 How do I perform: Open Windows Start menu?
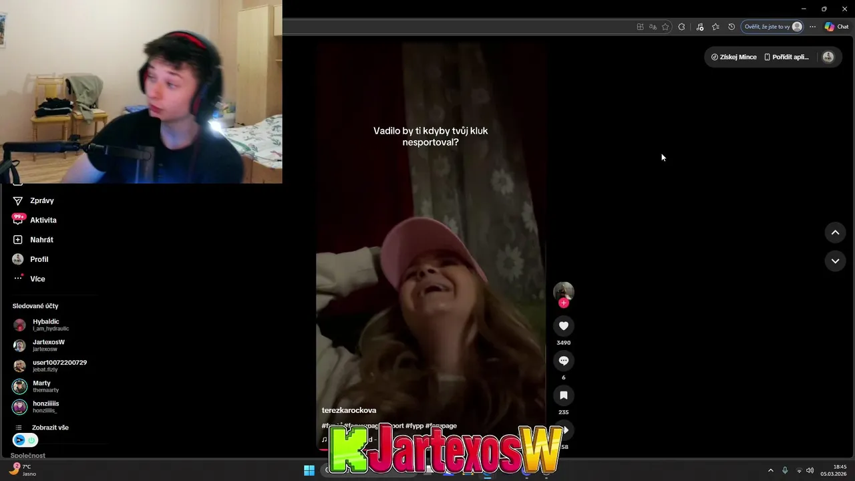click(309, 470)
